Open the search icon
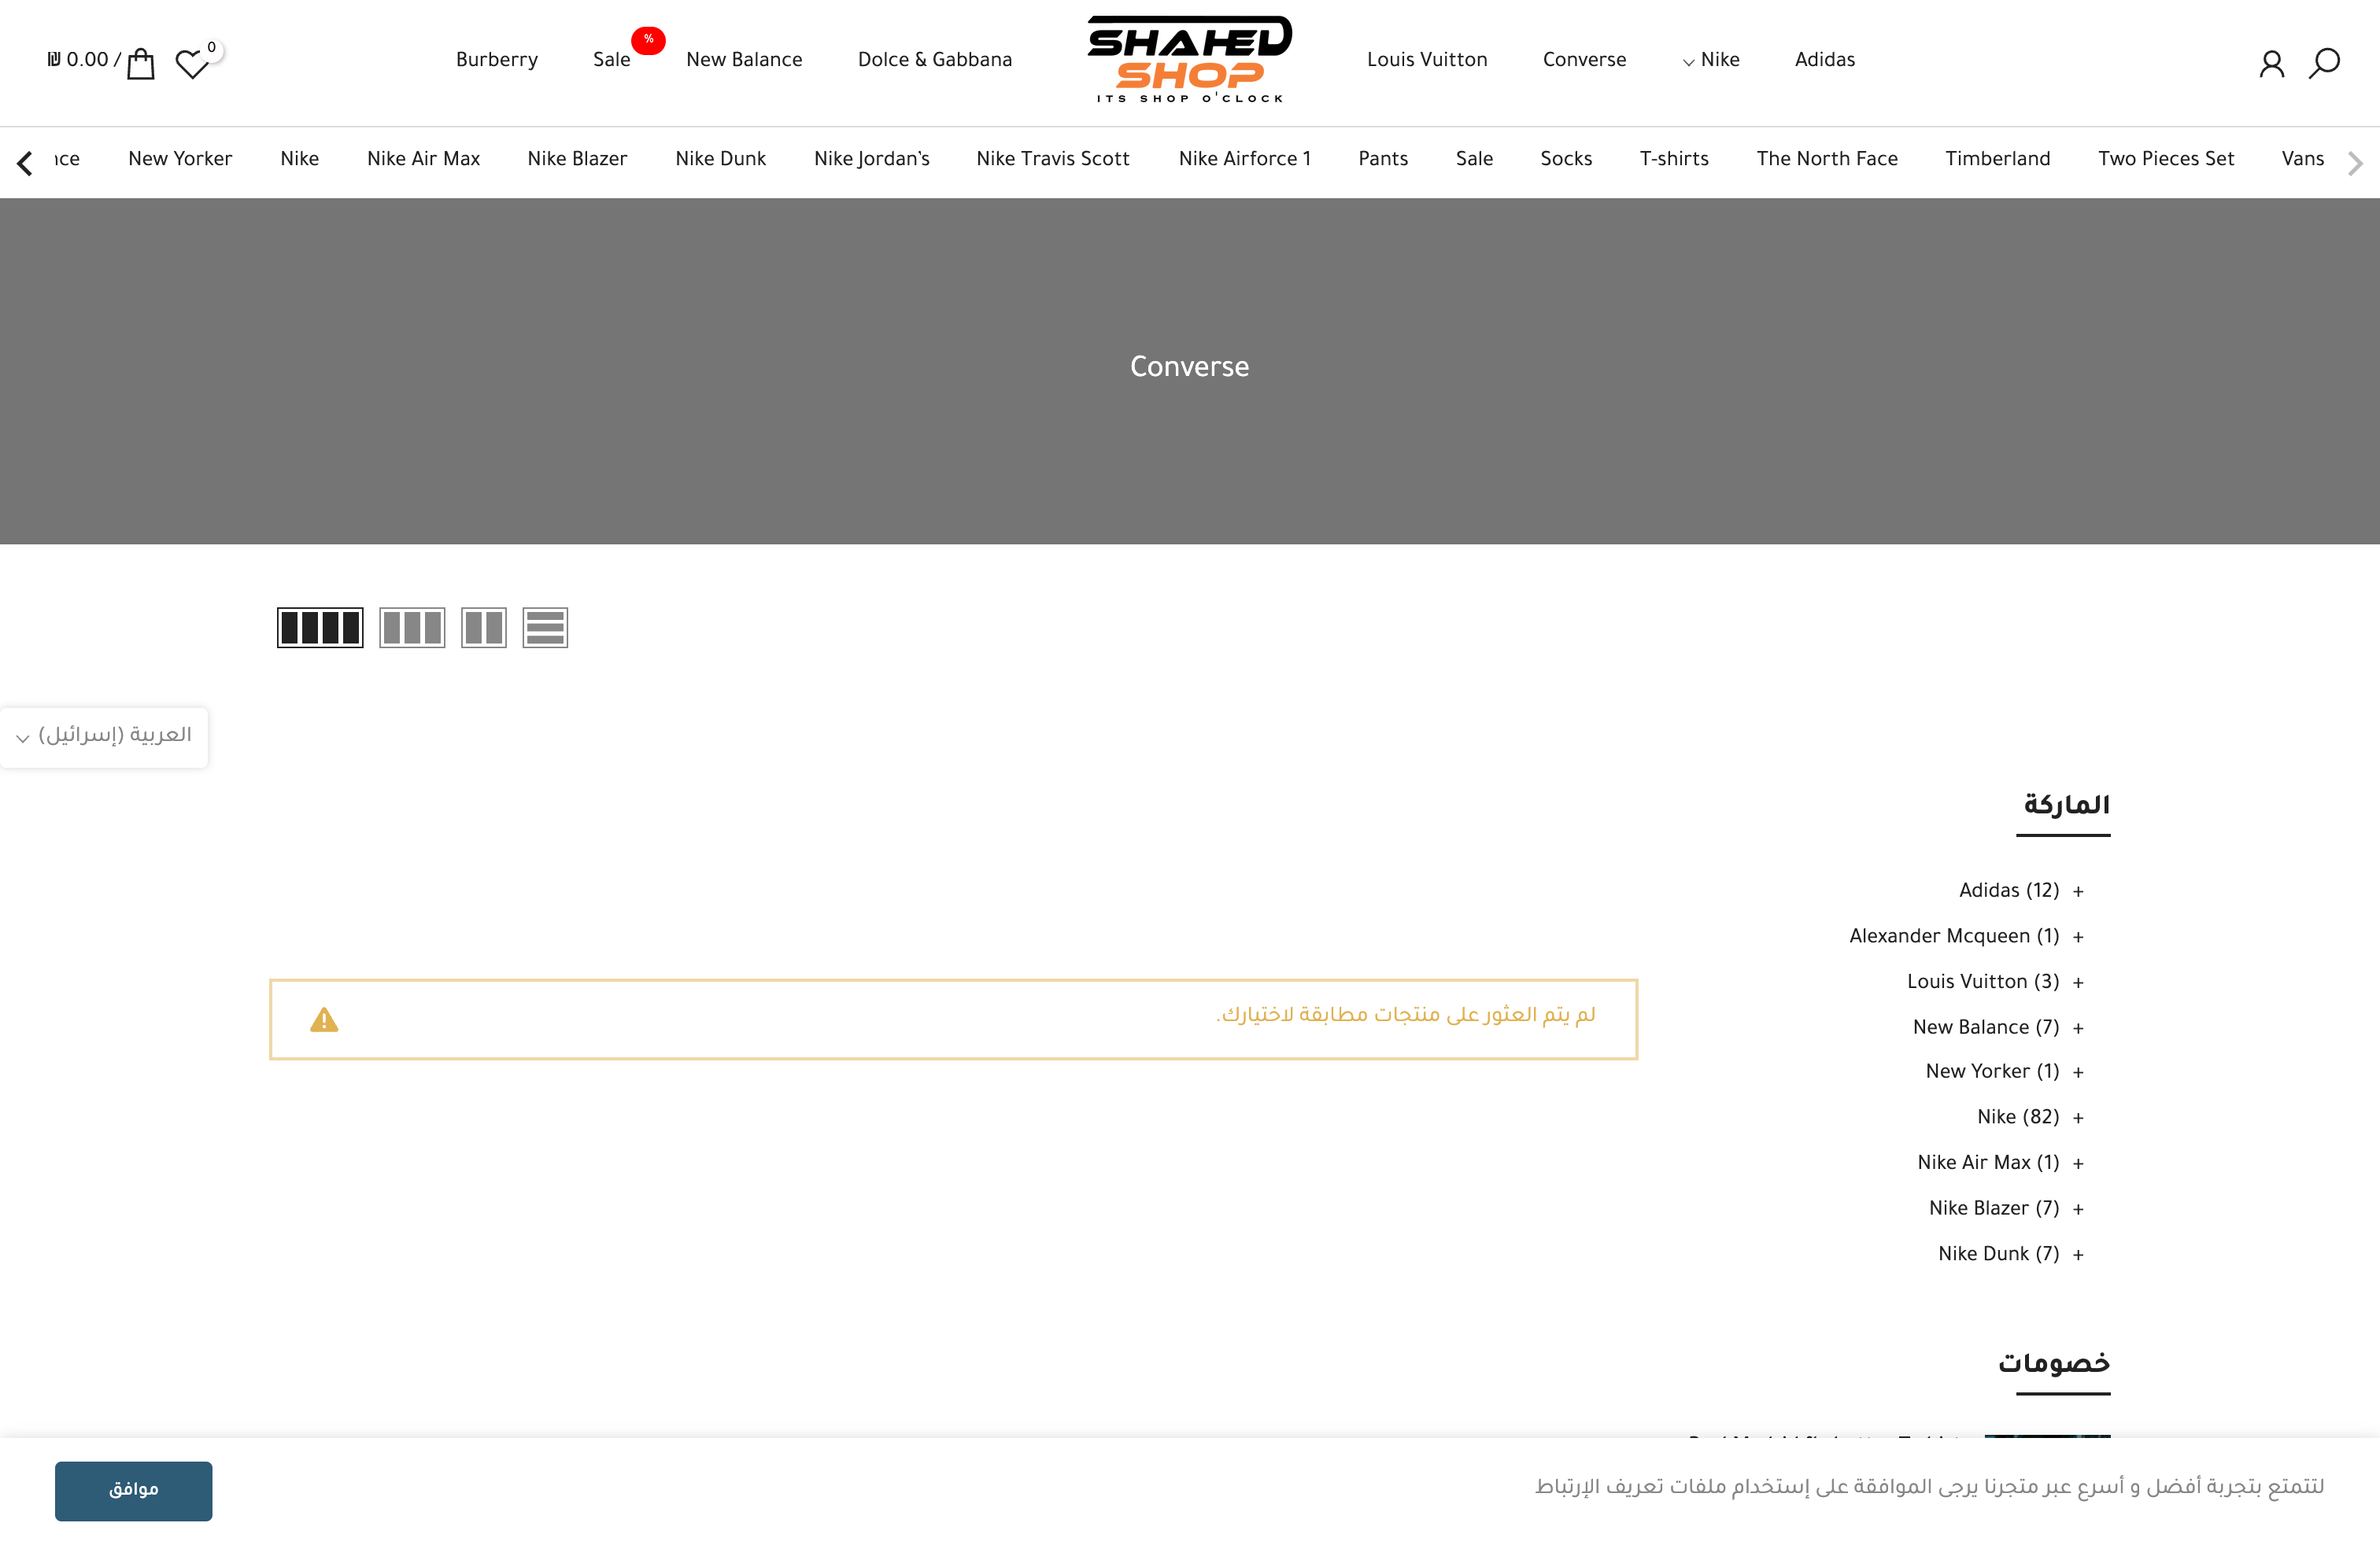Image resolution: width=2380 pixels, height=1545 pixels. pyautogui.click(x=2324, y=62)
